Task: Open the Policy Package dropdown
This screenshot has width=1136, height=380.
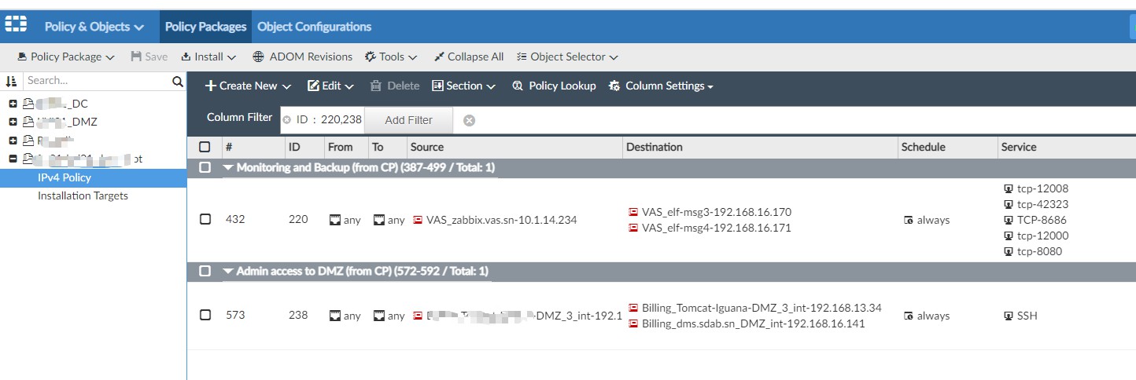Action: coord(66,57)
